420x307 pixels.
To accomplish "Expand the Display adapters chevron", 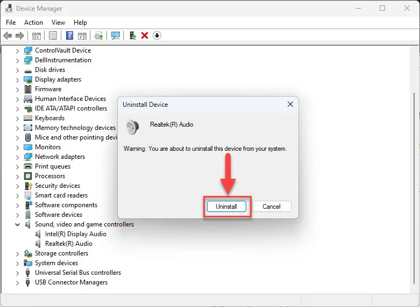I will tap(17, 79).
